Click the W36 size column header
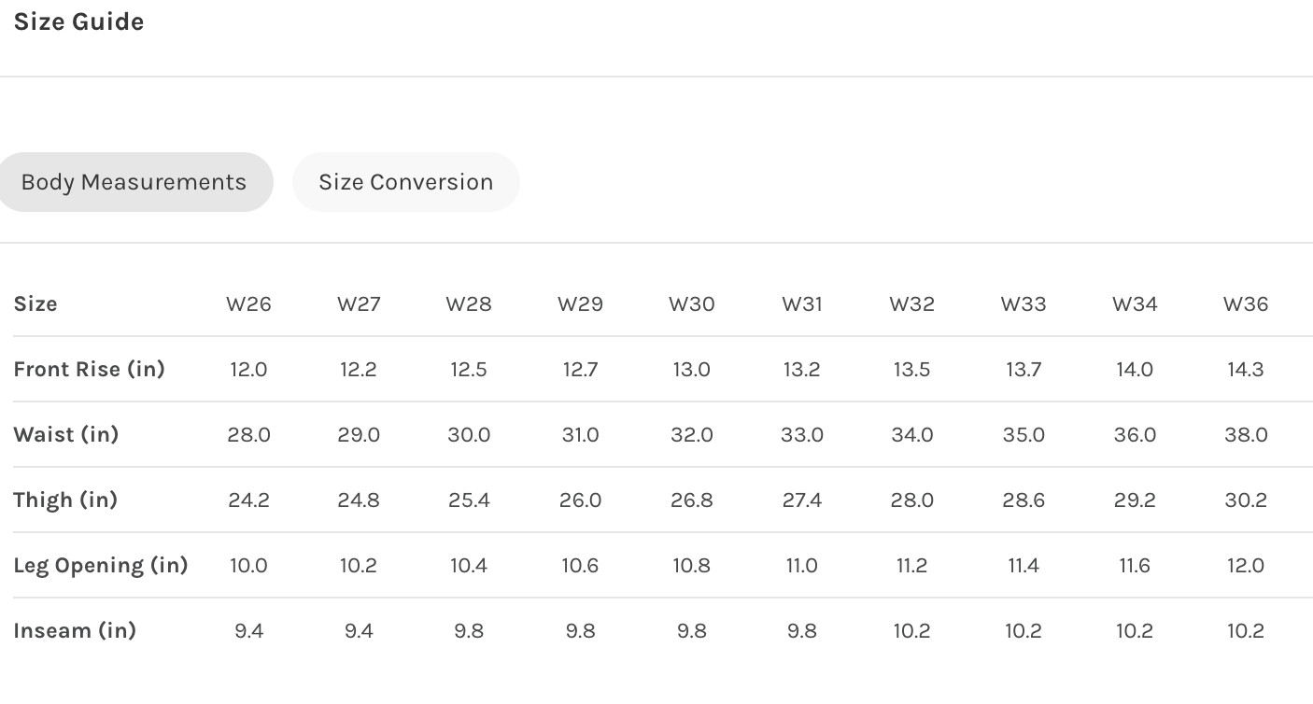The height and width of the screenshot is (704, 1313). [1246, 304]
